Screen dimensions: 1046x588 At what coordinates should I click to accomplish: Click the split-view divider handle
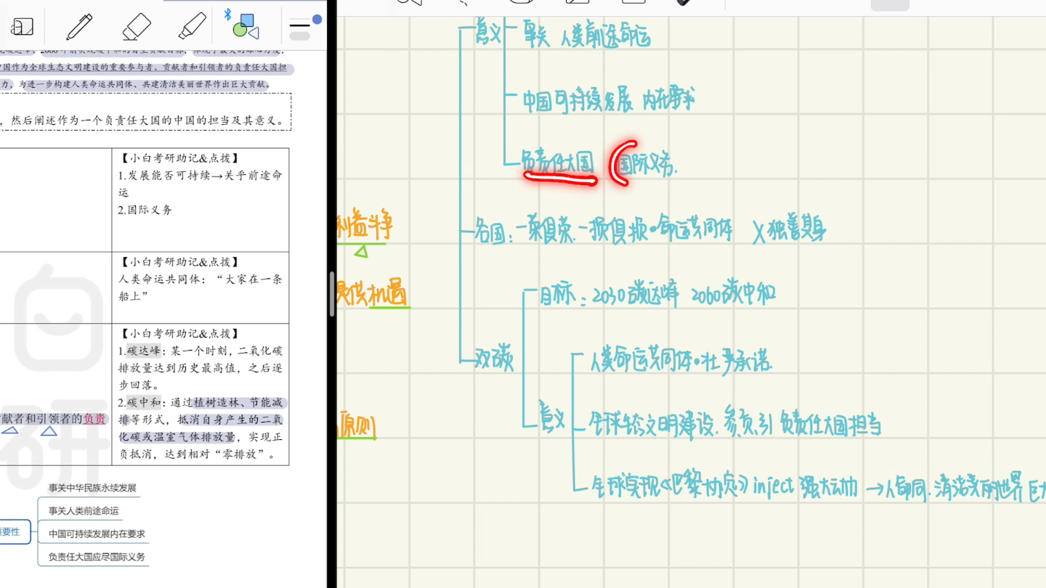332,294
